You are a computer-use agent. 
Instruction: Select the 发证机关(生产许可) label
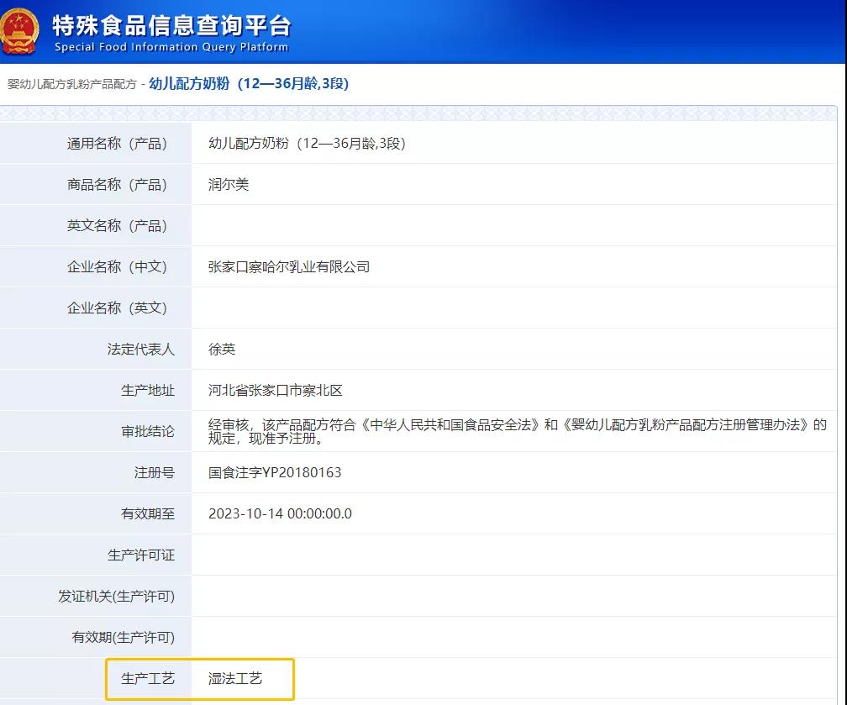click(x=117, y=596)
